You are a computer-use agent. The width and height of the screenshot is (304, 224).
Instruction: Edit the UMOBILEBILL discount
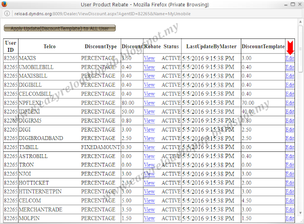click(x=290, y=67)
